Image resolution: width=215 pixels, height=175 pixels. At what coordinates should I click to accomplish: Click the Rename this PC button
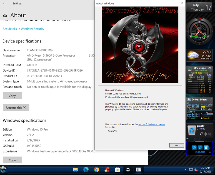pyautogui.click(x=16, y=107)
